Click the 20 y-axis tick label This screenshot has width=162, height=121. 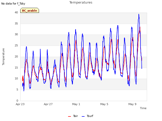click(x=16, y=56)
